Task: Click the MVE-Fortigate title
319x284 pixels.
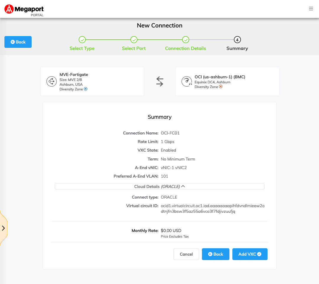Action: (x=74, y=74)
